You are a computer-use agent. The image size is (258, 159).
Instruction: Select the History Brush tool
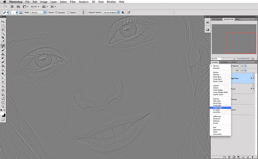click(3, 58)
